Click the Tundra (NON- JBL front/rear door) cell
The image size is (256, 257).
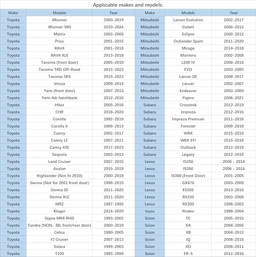59,225
